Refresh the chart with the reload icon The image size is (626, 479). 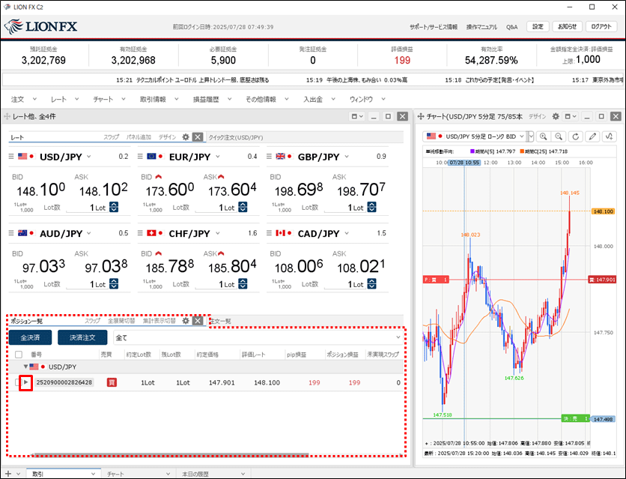(x=575, y=136)
